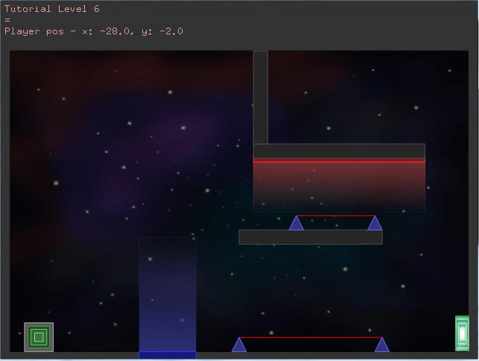Viewport: 479px width, 361px height.
Task: Click the 'Player pos - x: -28.0, y: -2.0' readout
Action: click(94, 31)
